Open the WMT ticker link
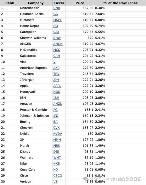 click(57, 158)
